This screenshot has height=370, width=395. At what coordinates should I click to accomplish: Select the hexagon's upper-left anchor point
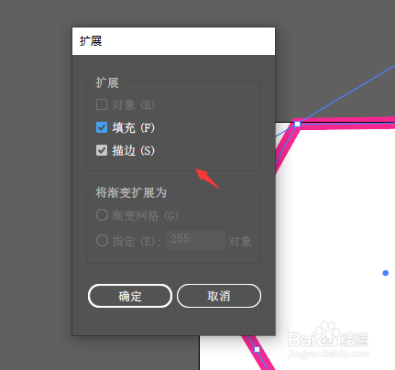click(x=297, y=124)
